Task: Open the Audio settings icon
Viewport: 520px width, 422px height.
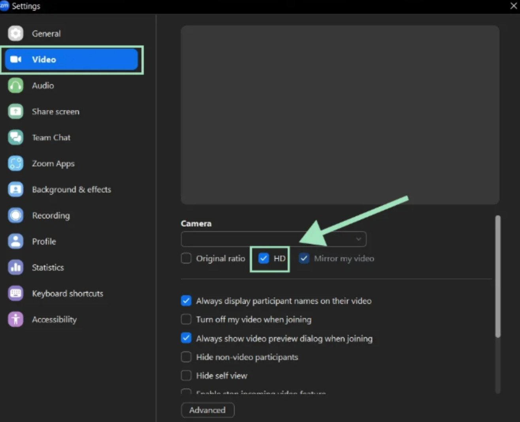Action: (15, 85)
